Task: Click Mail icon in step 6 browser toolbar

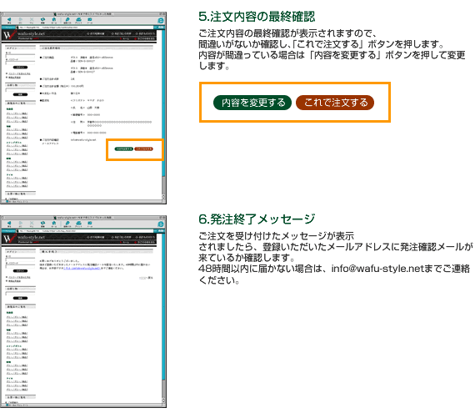Action: [x=90, y=224]
